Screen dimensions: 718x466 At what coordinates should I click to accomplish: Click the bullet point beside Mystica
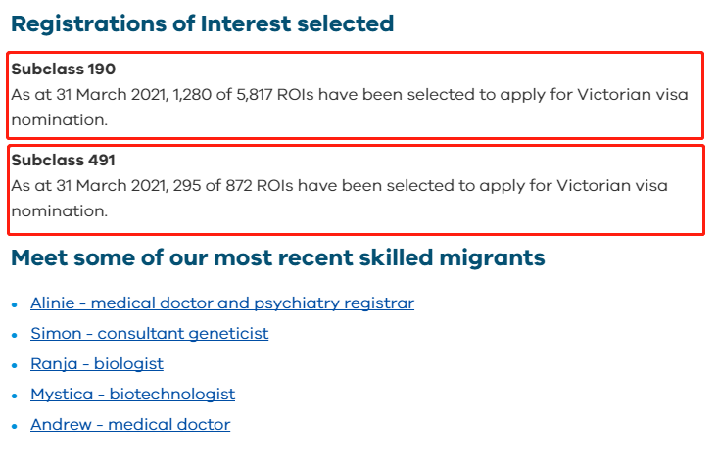tap(15, 396)
